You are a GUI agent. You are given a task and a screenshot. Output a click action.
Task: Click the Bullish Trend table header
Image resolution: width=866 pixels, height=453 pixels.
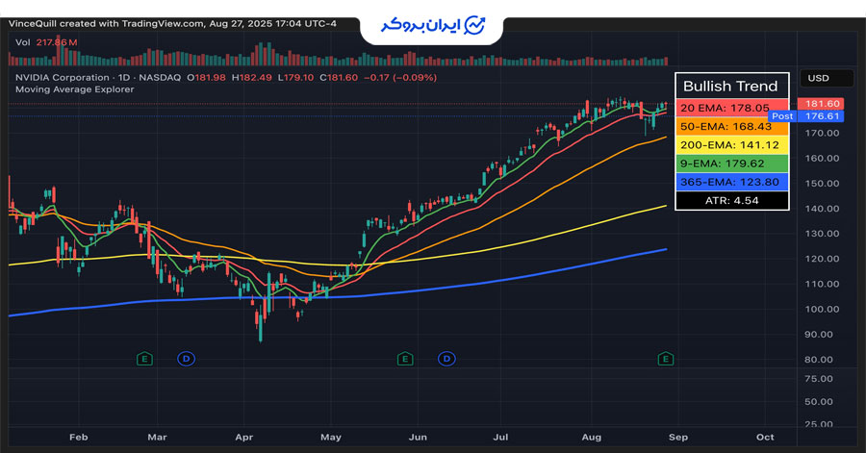[x=731, y=87]
